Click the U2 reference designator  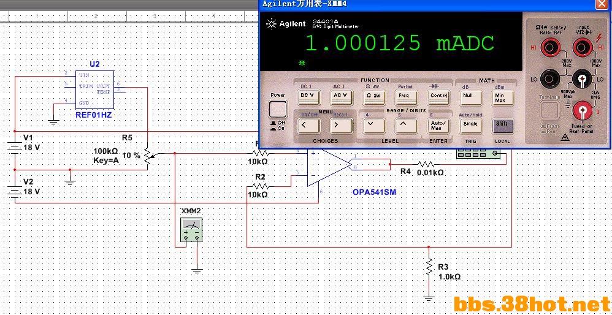95,64
